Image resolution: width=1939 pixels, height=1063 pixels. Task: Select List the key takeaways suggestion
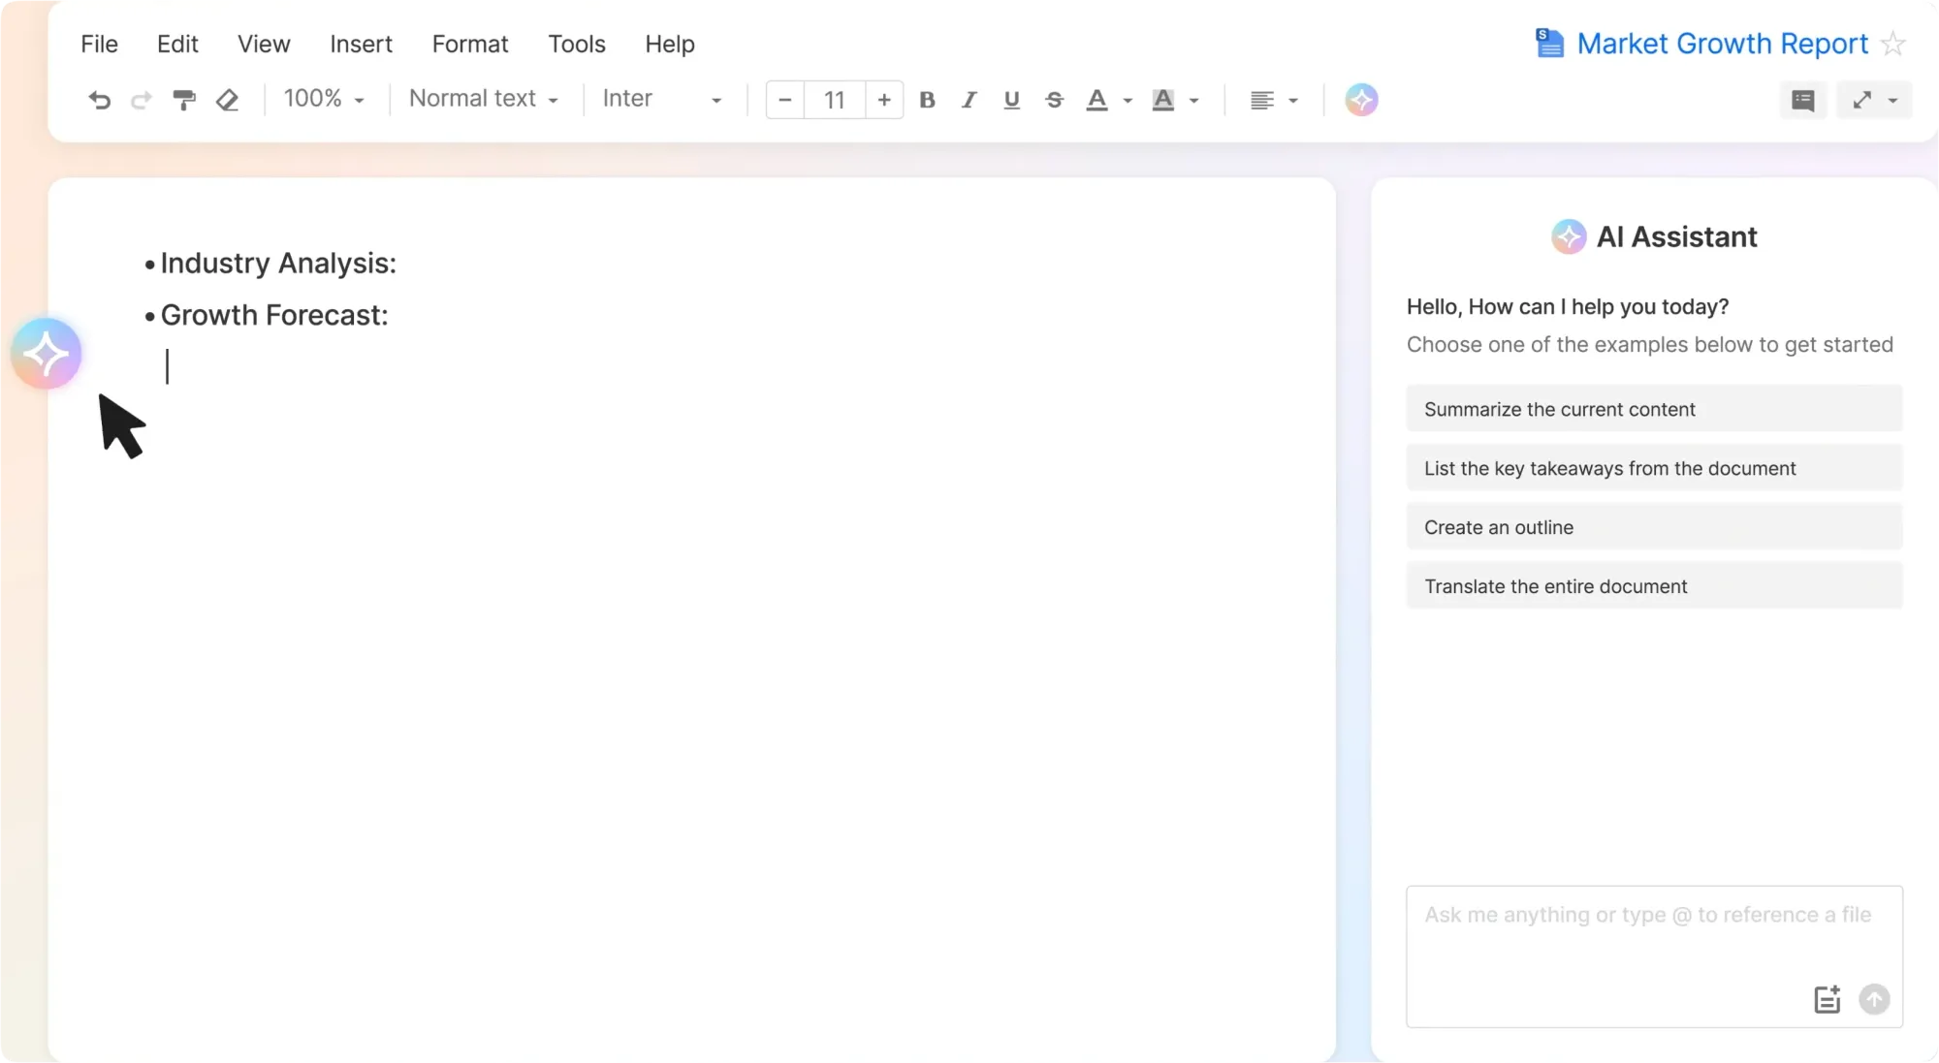[1654, 468]
